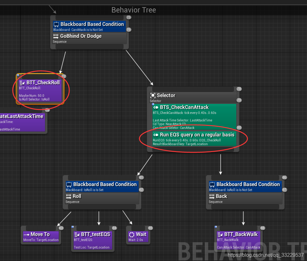Select the Back sequence node
The image size is (307, 261).
pos(245,198)
